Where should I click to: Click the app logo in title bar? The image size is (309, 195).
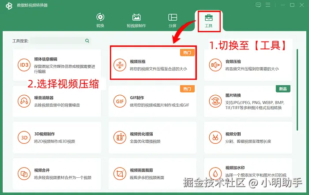pyautogui.click(x=9, y=6)
